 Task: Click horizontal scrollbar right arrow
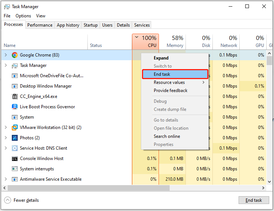[x=263, y=188]
